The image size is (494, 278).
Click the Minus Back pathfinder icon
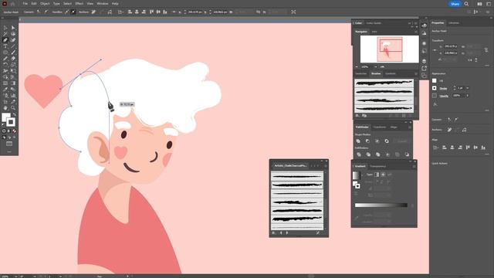[407, 154]
